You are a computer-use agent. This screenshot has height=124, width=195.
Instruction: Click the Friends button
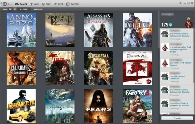(177, 118)
